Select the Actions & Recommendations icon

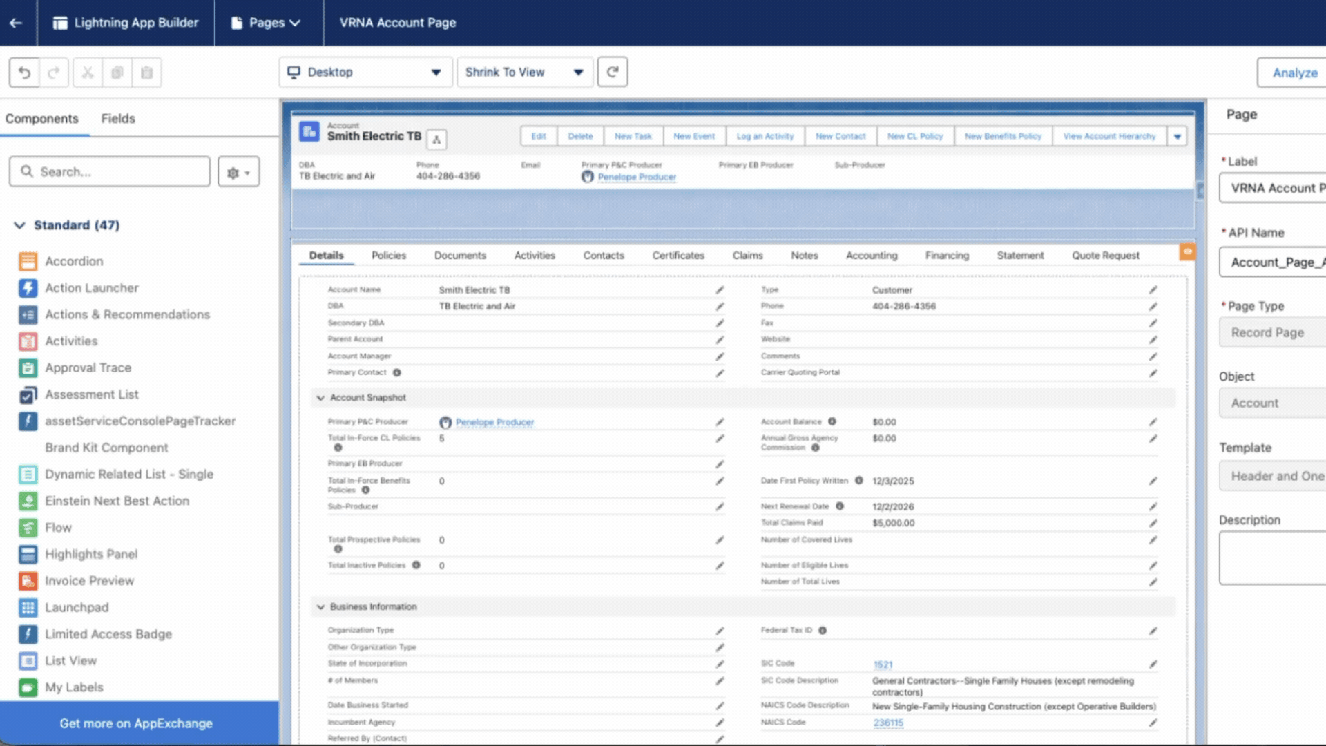point(28,315)
